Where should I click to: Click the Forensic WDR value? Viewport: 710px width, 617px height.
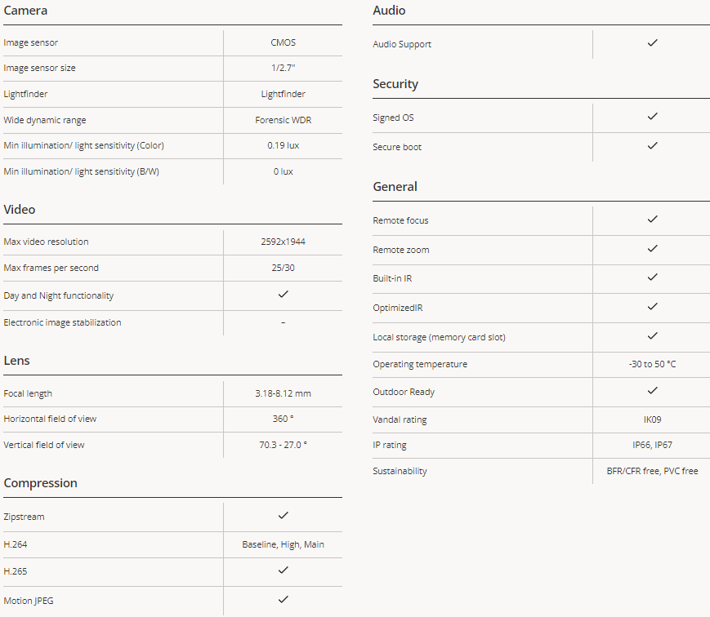click(283, 120)
